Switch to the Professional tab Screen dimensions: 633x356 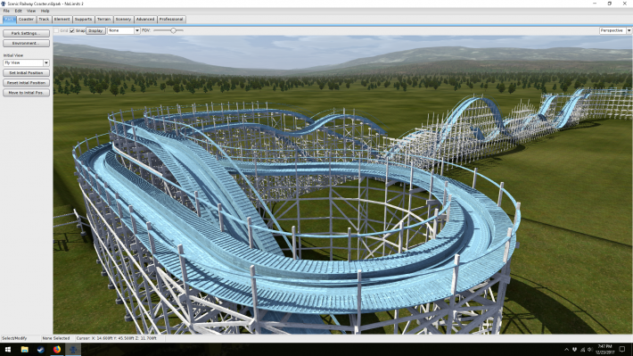[x=171, y=20]
